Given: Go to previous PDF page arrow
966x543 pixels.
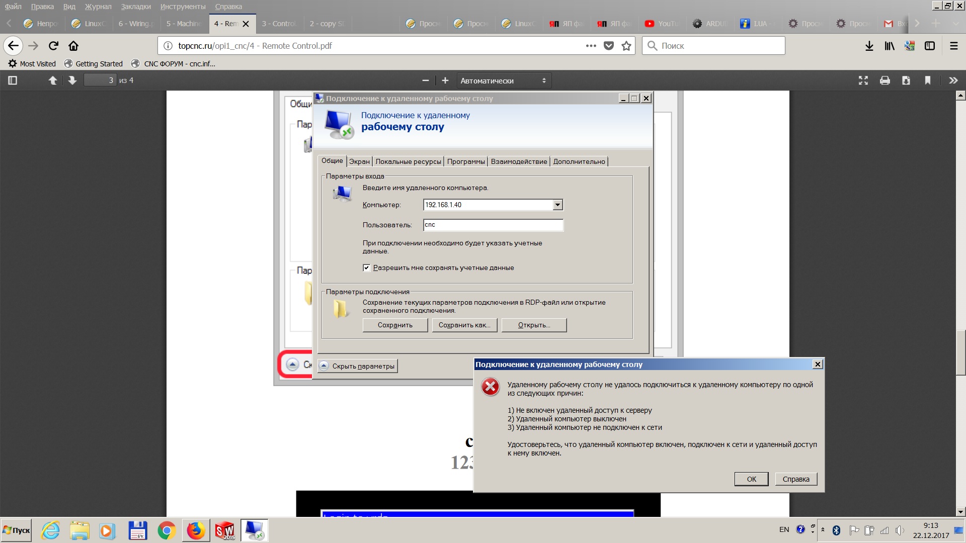Looking at the screenshot, I should click(x=52, y=80).
